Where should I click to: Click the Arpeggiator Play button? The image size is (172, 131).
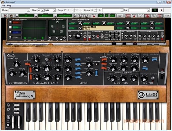(98, 36)
